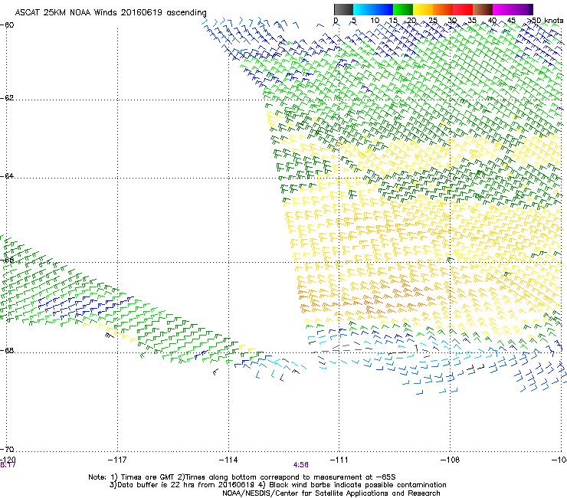567x498 pixels.
Task: Click the latitude label -70
Action: tap(7, 450)
